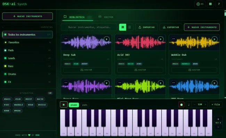This screenshot has height=138, width=226.
Task: Add a row with + fila
Action: 216,104
